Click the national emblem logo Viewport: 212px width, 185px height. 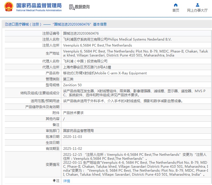[9, 7]
